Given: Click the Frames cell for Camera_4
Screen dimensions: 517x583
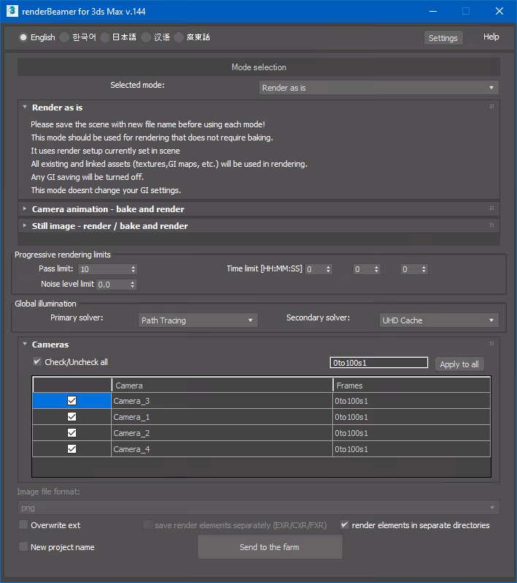Looking at the screenshot, I should (412, 449).
